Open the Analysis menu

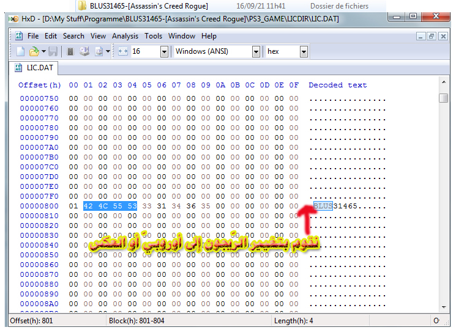tap(125, 36)
